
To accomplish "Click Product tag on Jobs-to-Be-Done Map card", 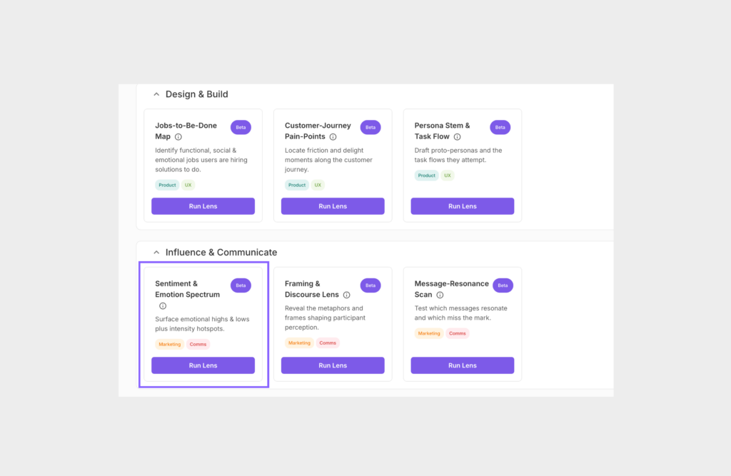I will tap(167, 185).
